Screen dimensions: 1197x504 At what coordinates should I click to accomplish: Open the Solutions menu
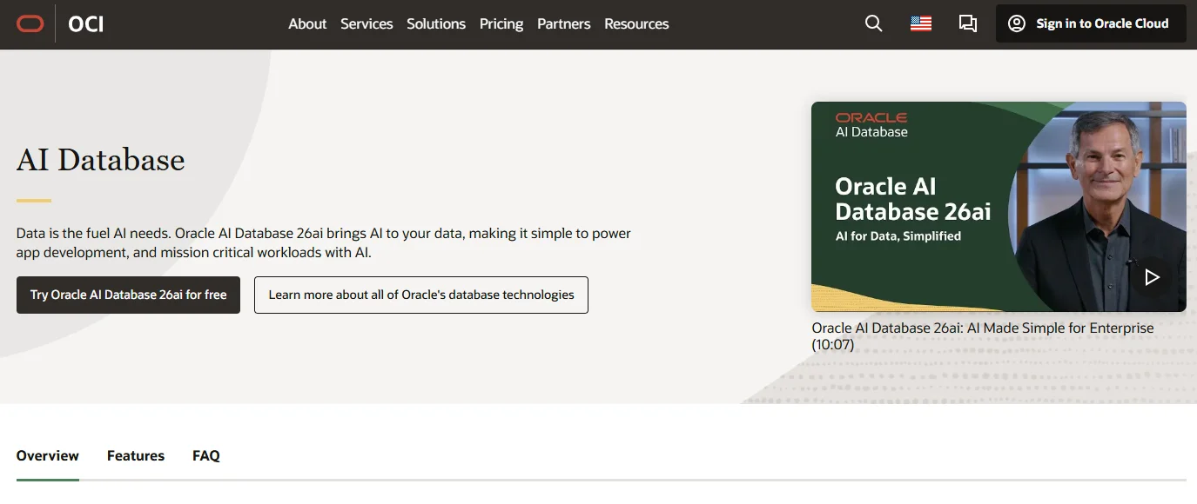pyautogui.click(x=436, y=23)
